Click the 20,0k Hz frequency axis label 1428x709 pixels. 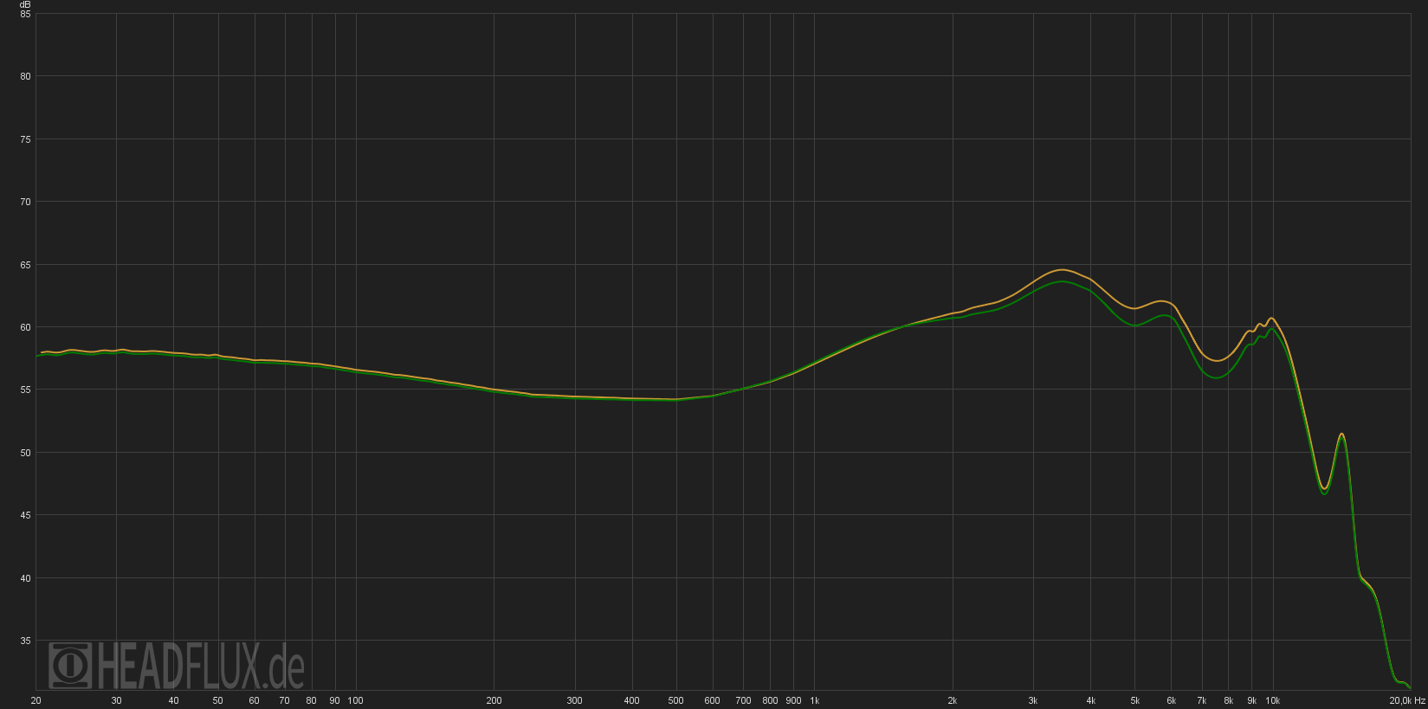(x=1407, y=700)
